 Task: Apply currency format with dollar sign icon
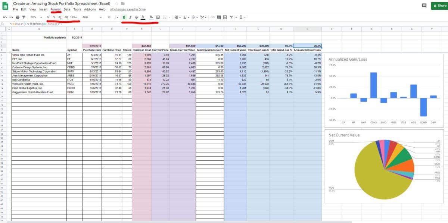pyautogui.click(x=47, y=17)
